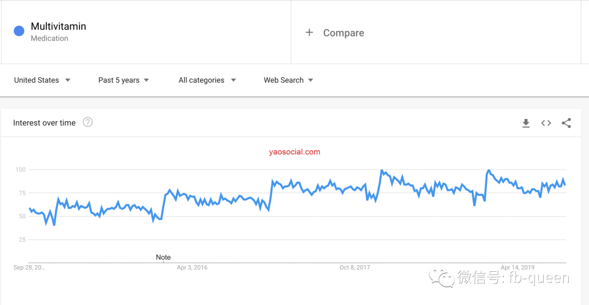Open the Interest over time help icon
Viewport: 589px width, 305px height.
(x=87, y=122)
